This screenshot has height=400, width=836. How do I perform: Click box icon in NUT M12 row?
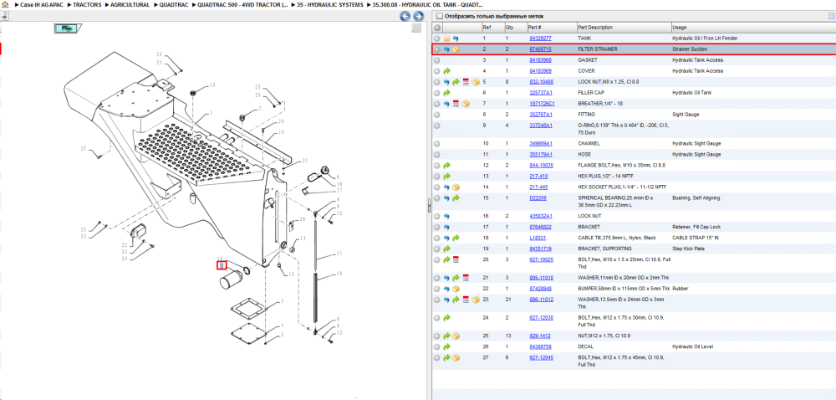[x=456, y=336]
